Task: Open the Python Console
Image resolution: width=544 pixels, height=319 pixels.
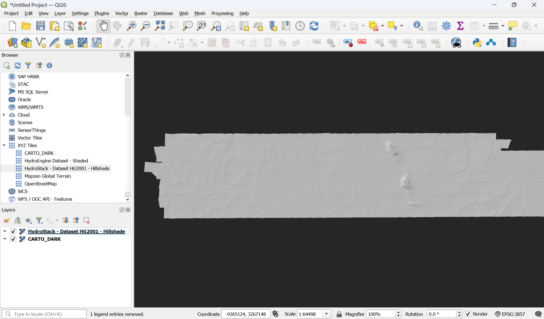Action: (x=477, y=43)
